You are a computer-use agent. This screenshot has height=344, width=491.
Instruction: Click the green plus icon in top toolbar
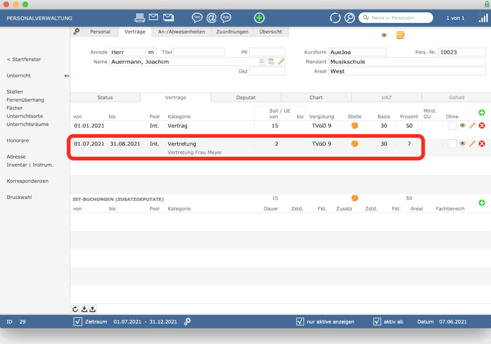coord(259,18)
